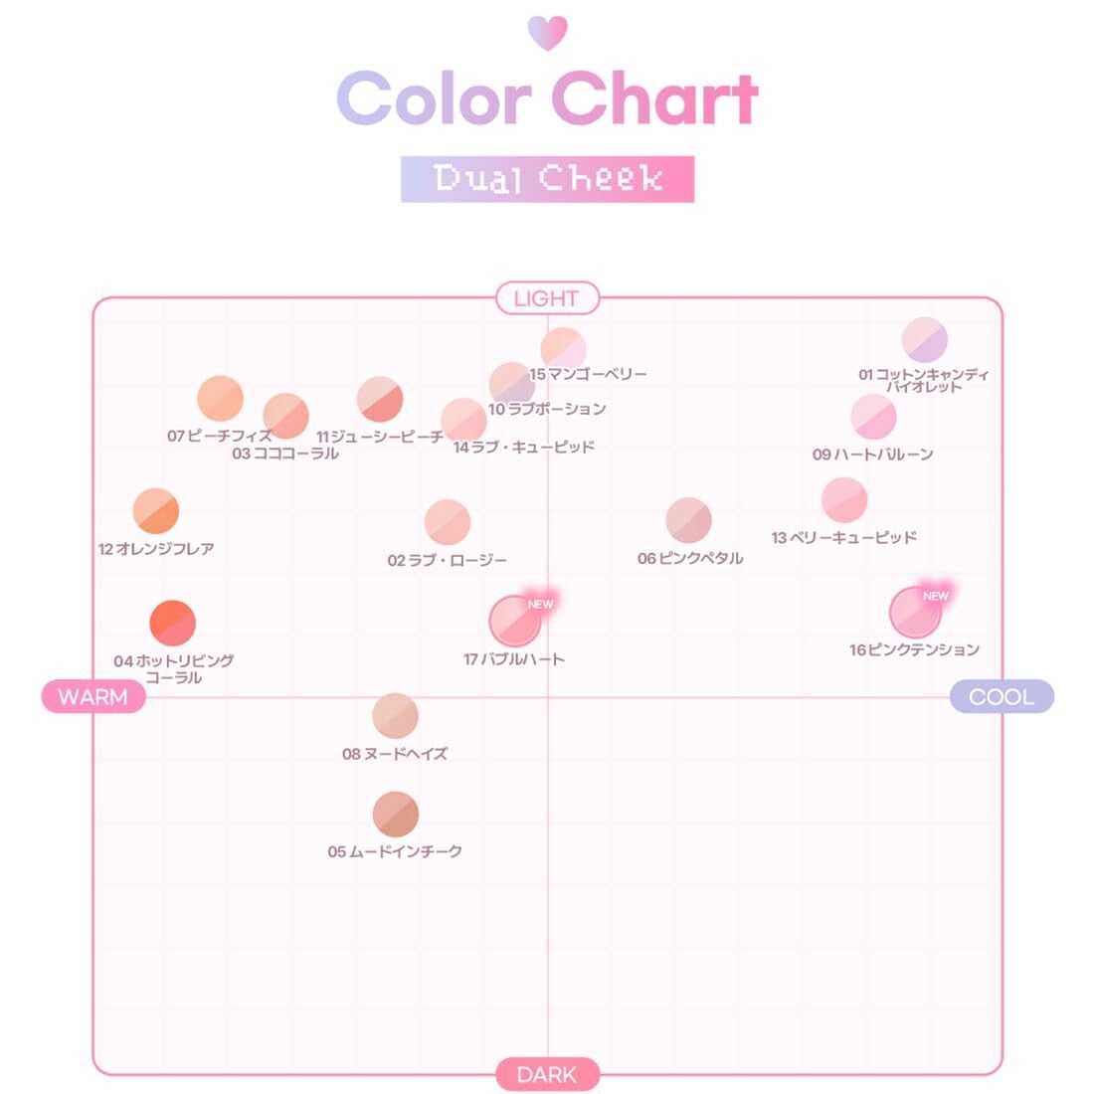Screen dimensions: 1094x1094
Task: Choose the 12 Orange Flare swatch
Action: click(156, 511)
